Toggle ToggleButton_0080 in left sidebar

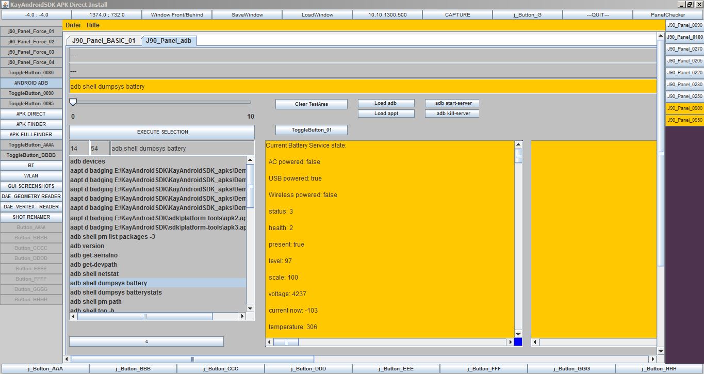click(31, 73)
